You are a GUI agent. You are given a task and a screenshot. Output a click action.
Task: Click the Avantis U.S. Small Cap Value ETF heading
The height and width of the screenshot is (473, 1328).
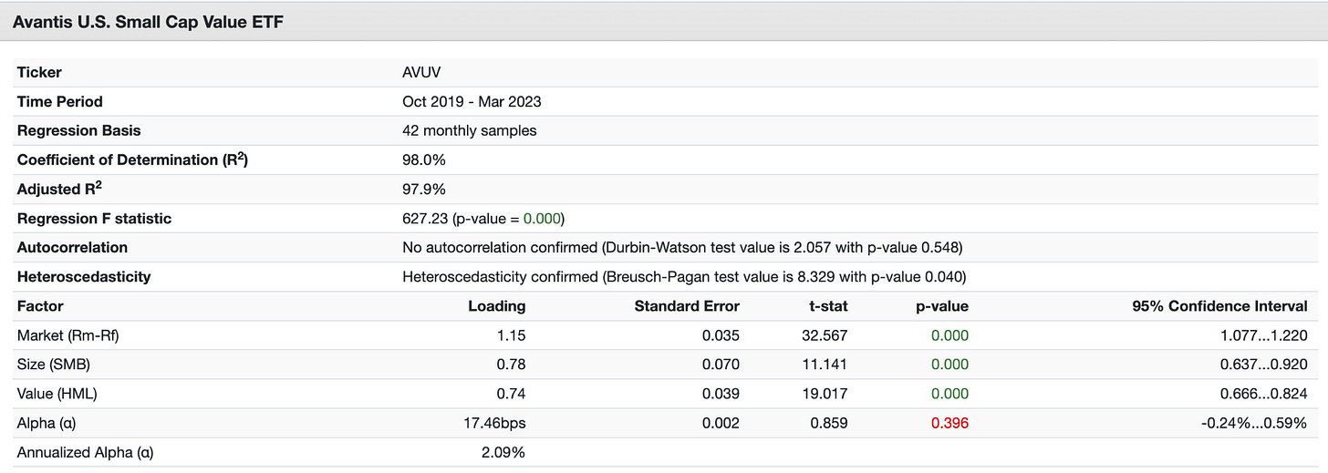coord(148,22)
